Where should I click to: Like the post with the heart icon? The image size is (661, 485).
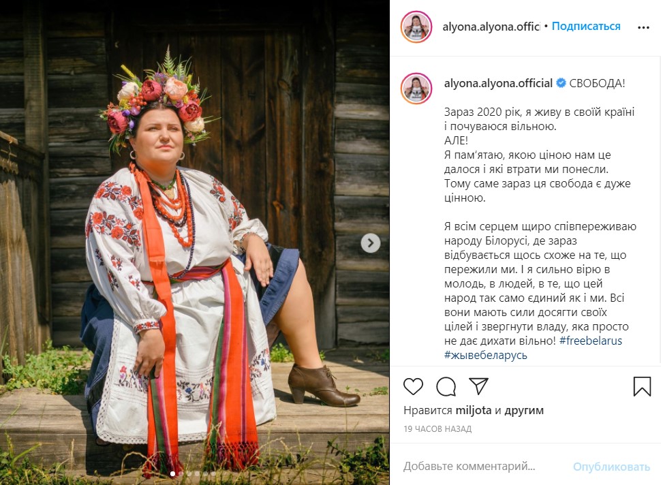(x=413, y=386)
